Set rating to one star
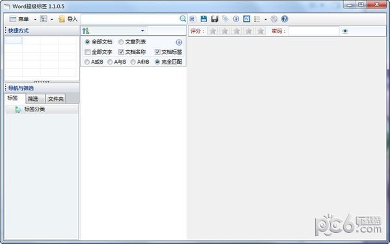This screenshot has height=244, width=390. pyautogui.click(x=213, y=31)
